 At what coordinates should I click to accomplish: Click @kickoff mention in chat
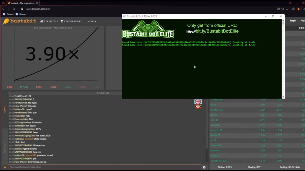pyautogui.click(x=29, y=139)
